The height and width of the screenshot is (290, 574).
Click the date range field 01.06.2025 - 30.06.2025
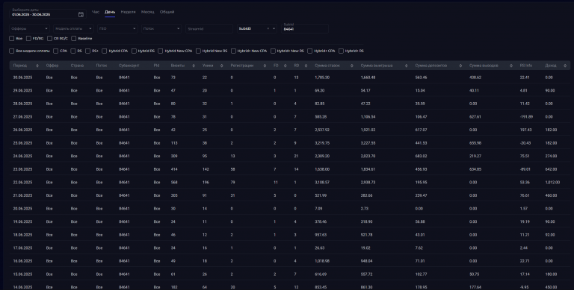(48, 14)
